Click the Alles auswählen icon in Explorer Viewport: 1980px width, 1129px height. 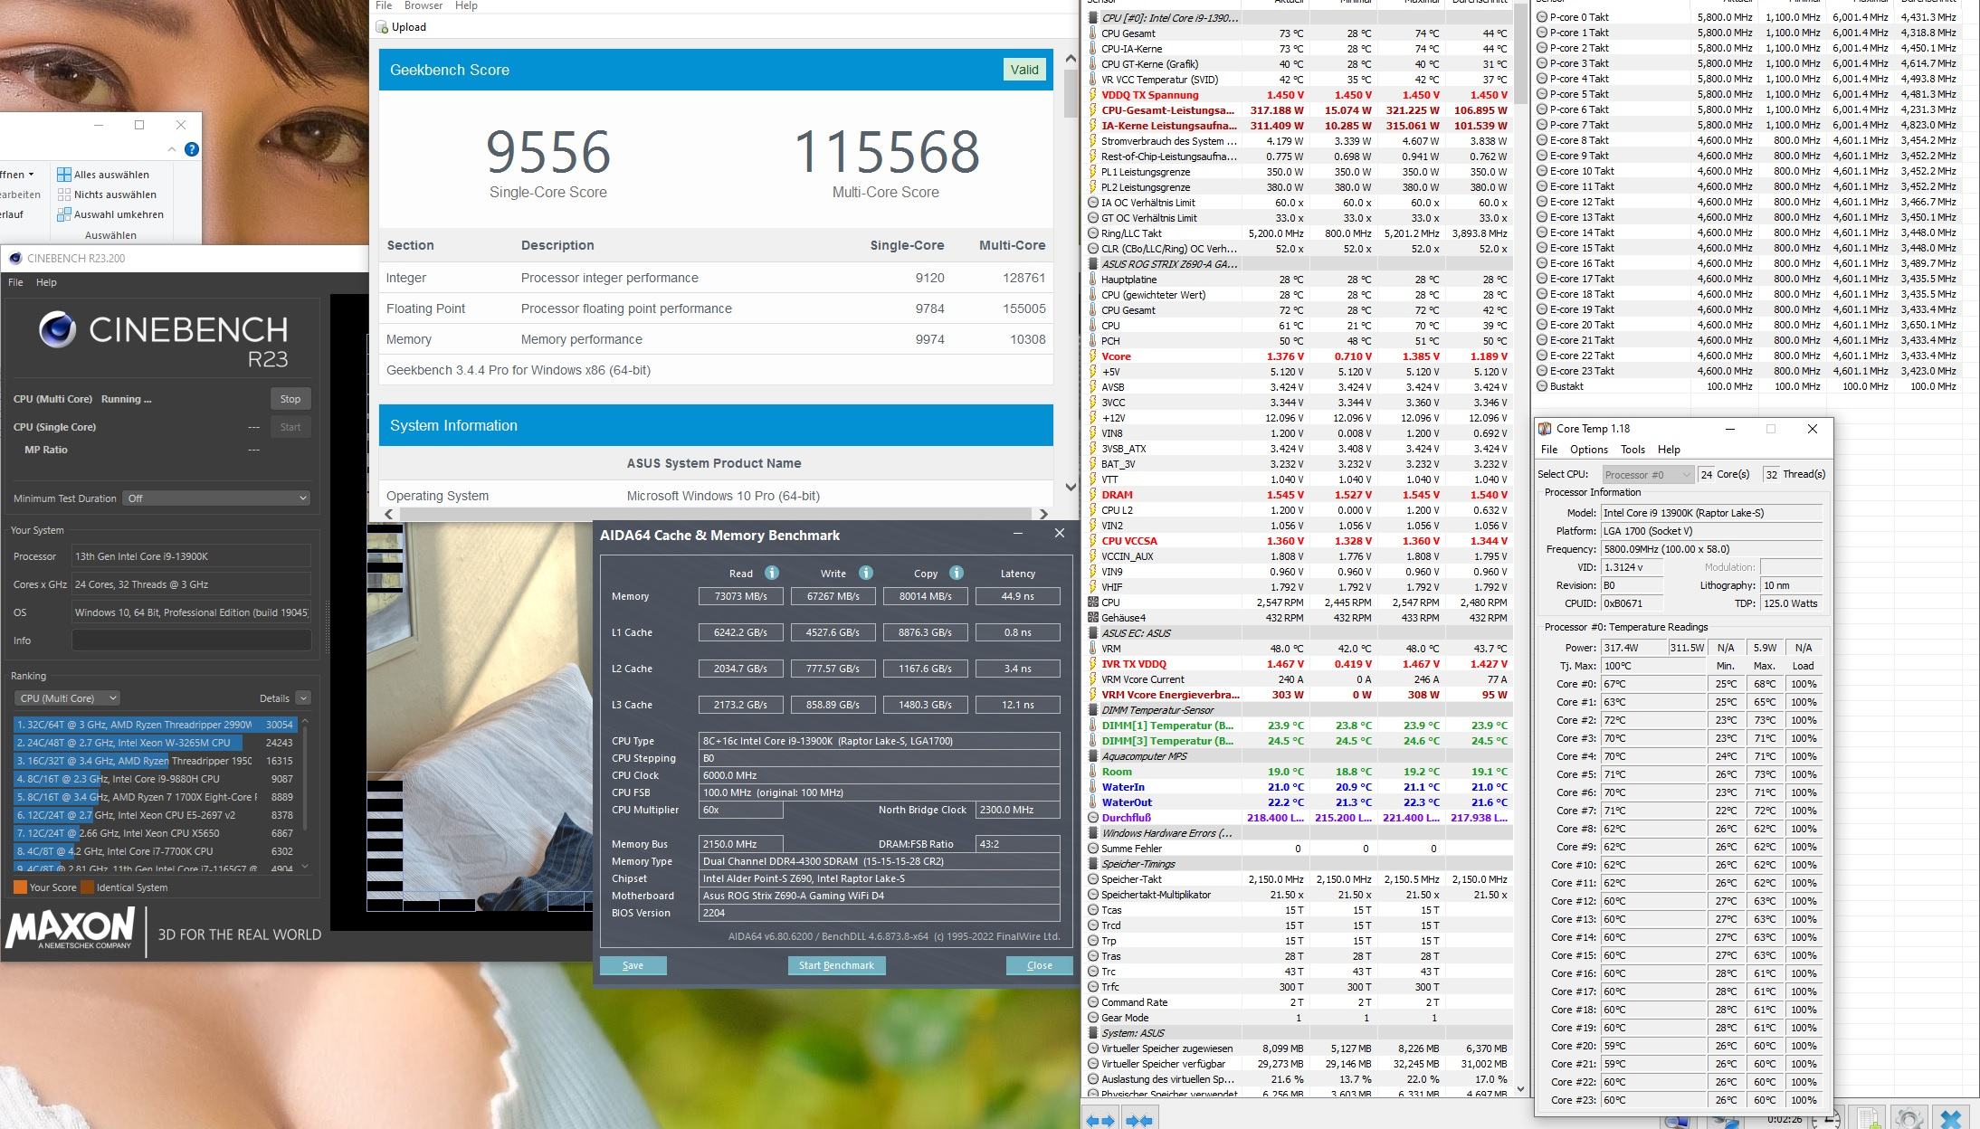(64, 175)
